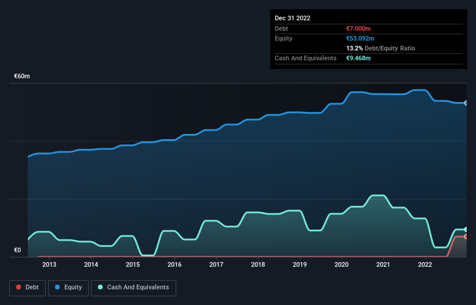Click the 2018 x-axis label
This screenshot has width=476, height=305.
coord(258,264)
